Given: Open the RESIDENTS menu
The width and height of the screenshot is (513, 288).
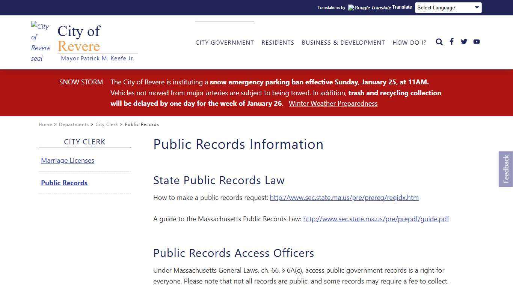Looking at the screenshot, I should [x=278, y=42].
